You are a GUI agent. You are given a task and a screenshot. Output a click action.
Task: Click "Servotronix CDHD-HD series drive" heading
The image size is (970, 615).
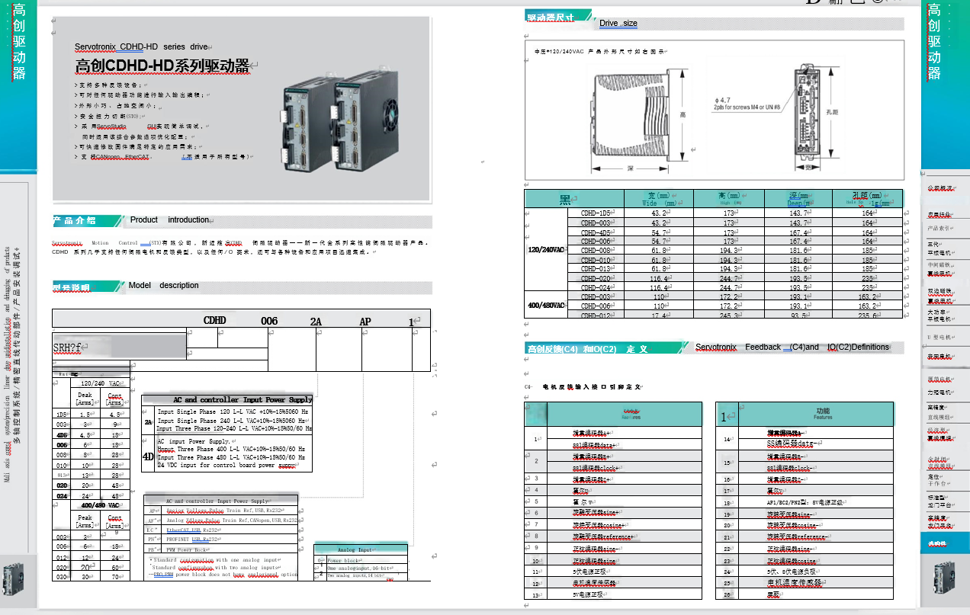(x=141, y=47)
